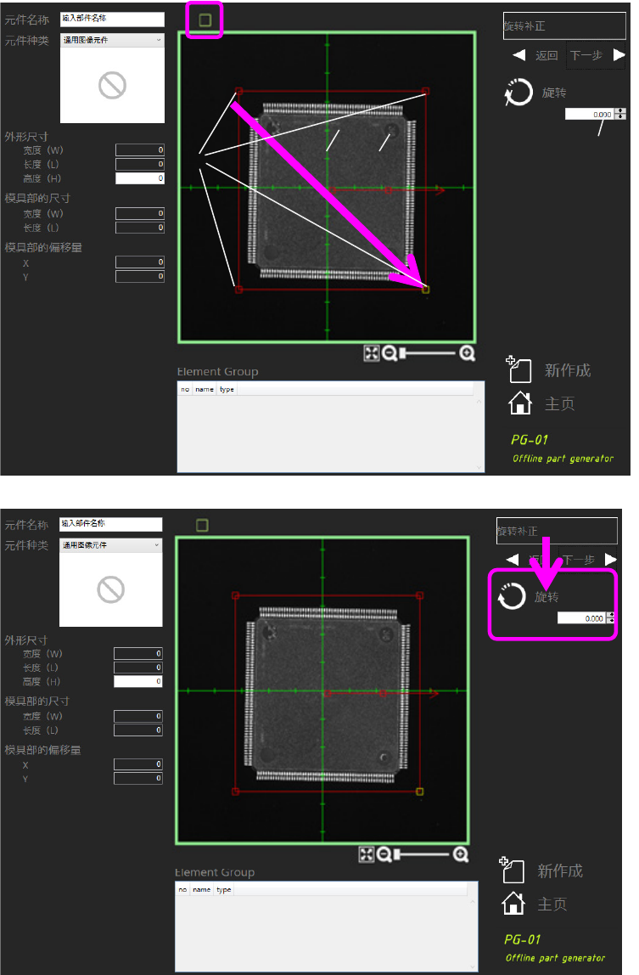The image size is (639, 975).
Task: Click the 主页 home icon in the lower window
Action: [513, 903]
